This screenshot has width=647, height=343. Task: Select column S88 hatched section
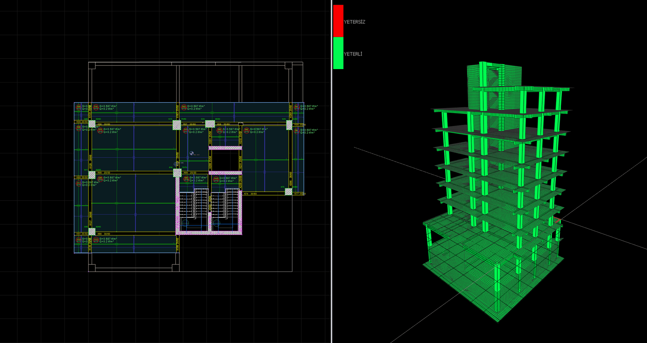[92, 232]
